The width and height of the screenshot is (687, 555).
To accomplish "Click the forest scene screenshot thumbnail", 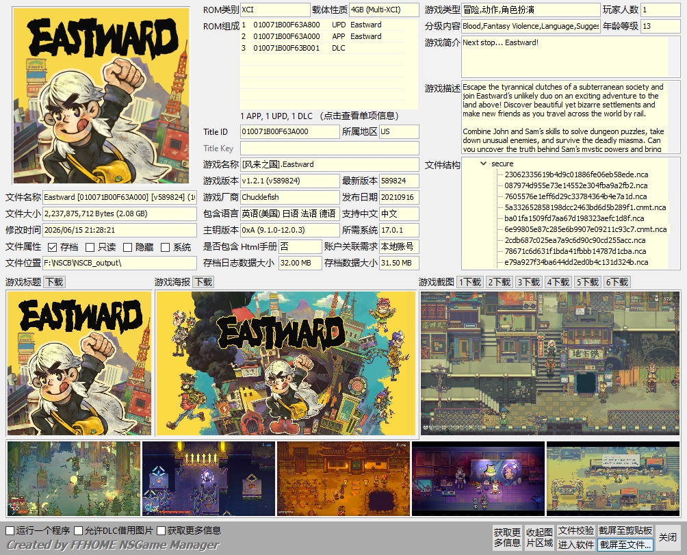I will [74, 478].
